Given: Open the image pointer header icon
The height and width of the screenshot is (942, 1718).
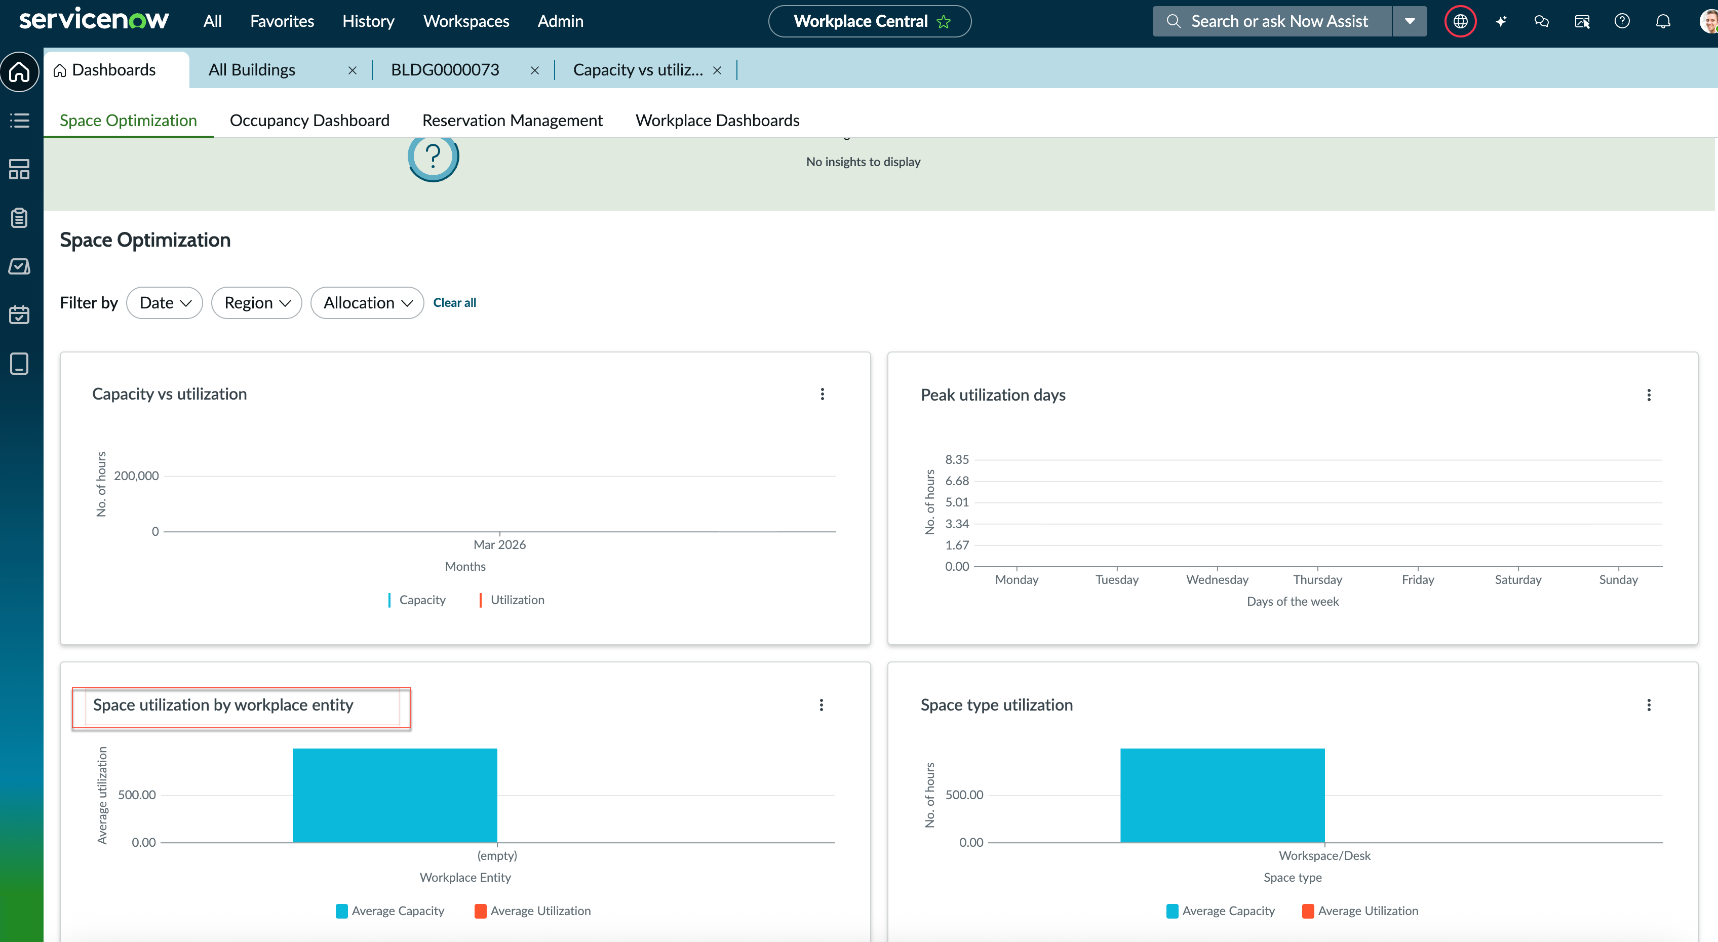Looking at the screenshot, I should (1582, 21).
